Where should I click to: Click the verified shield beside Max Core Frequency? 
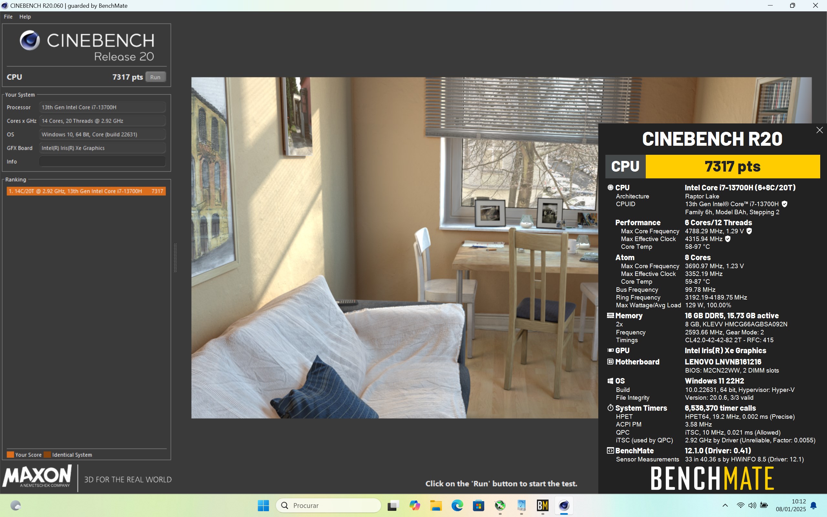[x=749, y=231]
